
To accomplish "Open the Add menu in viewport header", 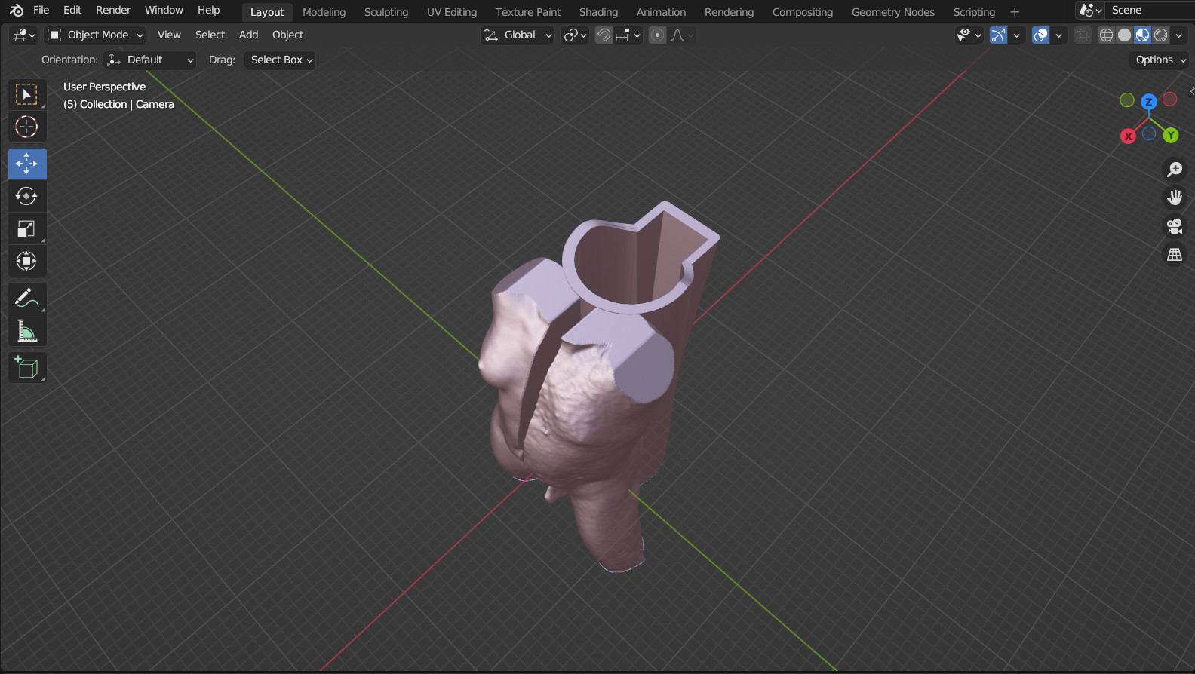I will (248, 35).
